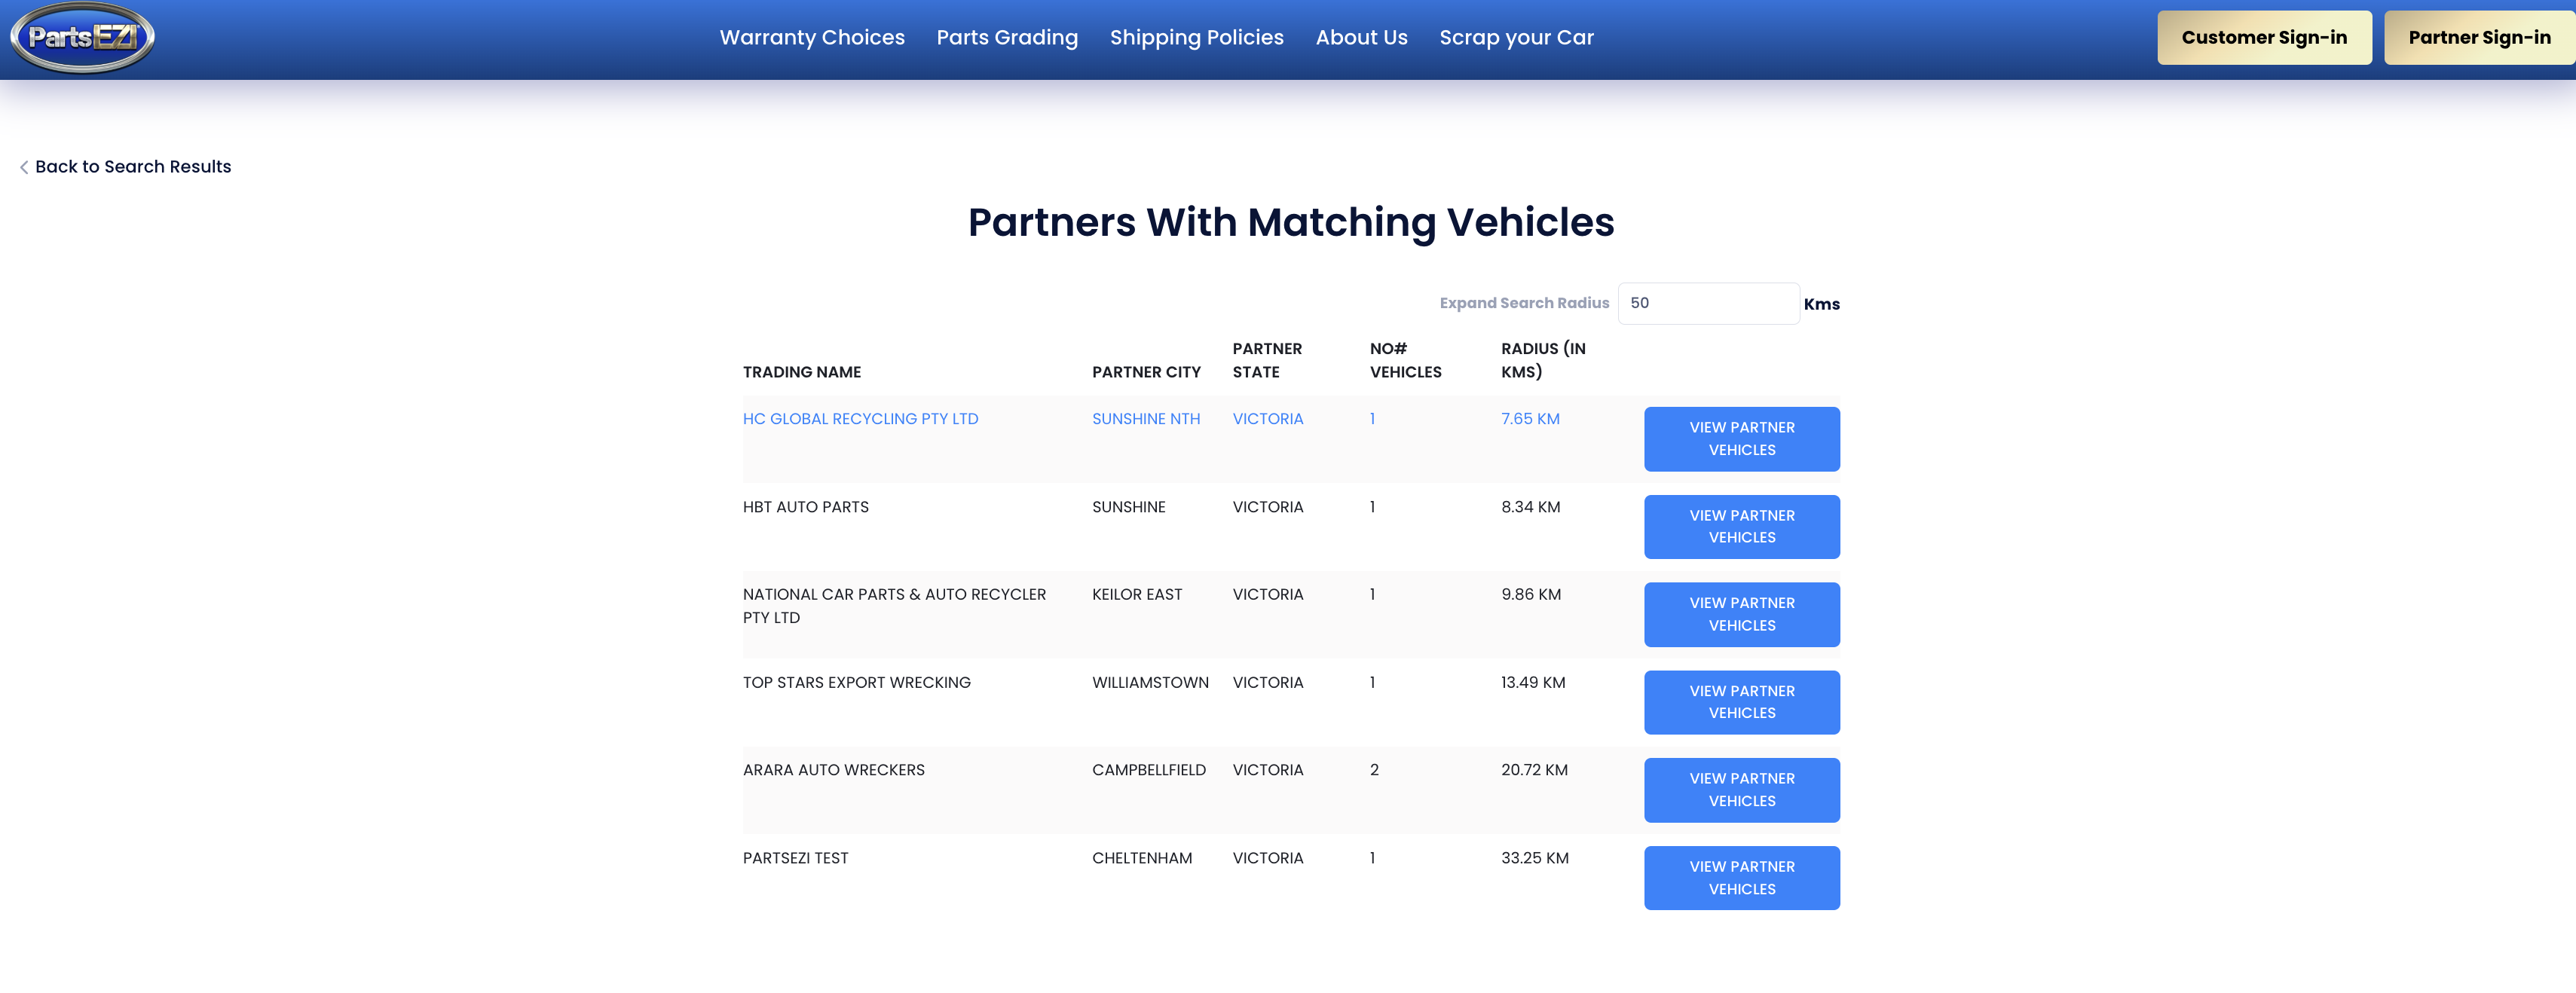Click 33.25 KM radius value
The width and height of the screenshot is (2576, 993).
(x=1534, y=858)
